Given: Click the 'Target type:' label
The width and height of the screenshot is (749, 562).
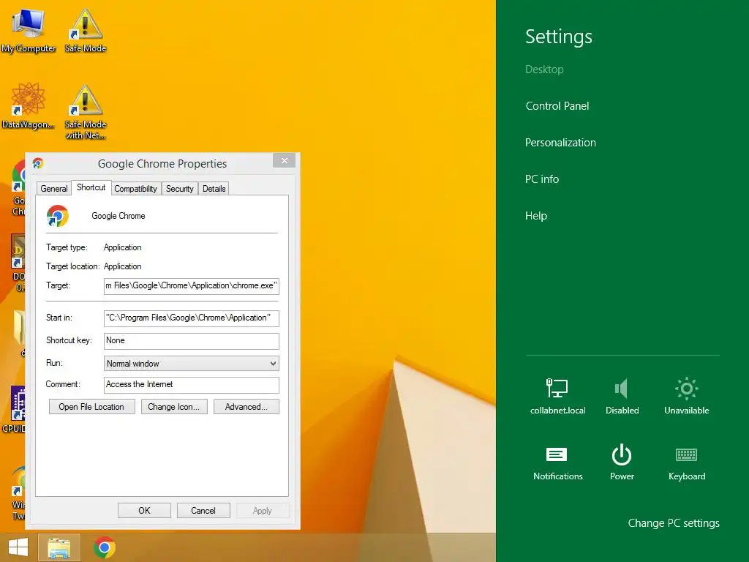Looking at the screenshot, I should coord(67,247).
